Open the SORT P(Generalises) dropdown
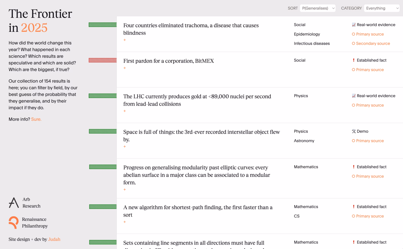This screenshot has width=403, height=249. [318, 8]
